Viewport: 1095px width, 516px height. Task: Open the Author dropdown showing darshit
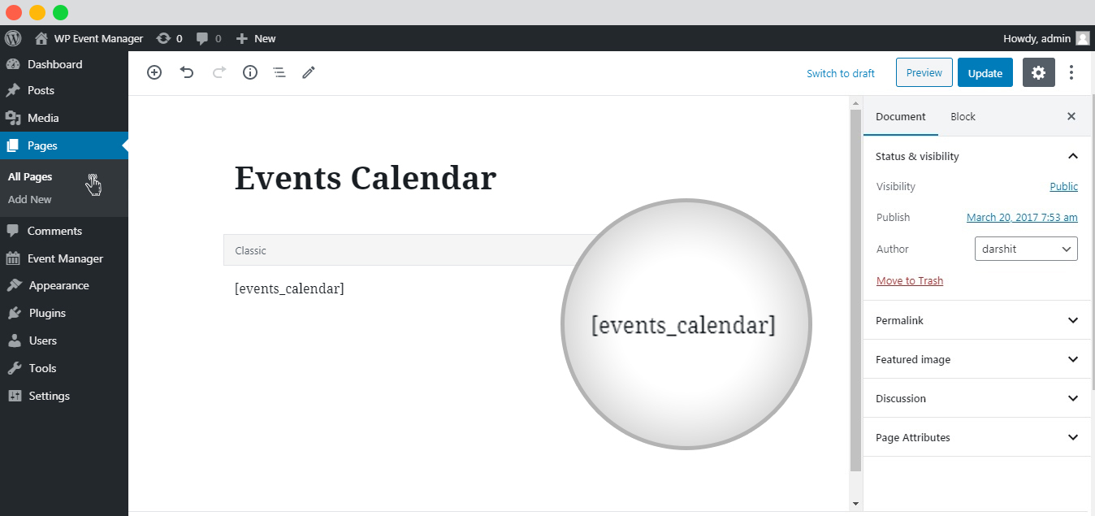(x=1026, y=249)
